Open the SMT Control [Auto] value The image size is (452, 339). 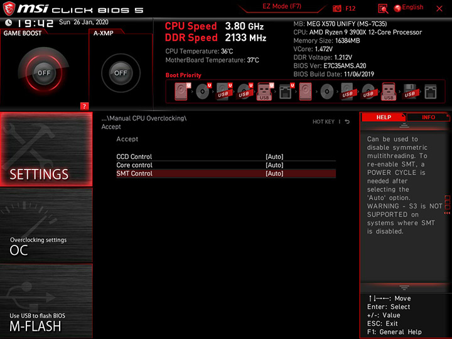[x=274, y=173]
